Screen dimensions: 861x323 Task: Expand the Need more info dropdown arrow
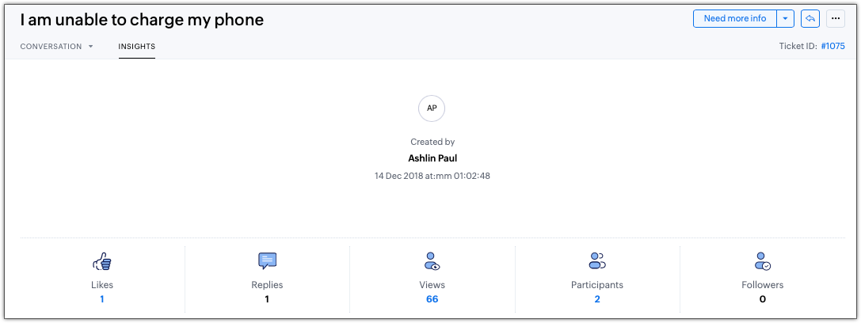tap(784, 18)
